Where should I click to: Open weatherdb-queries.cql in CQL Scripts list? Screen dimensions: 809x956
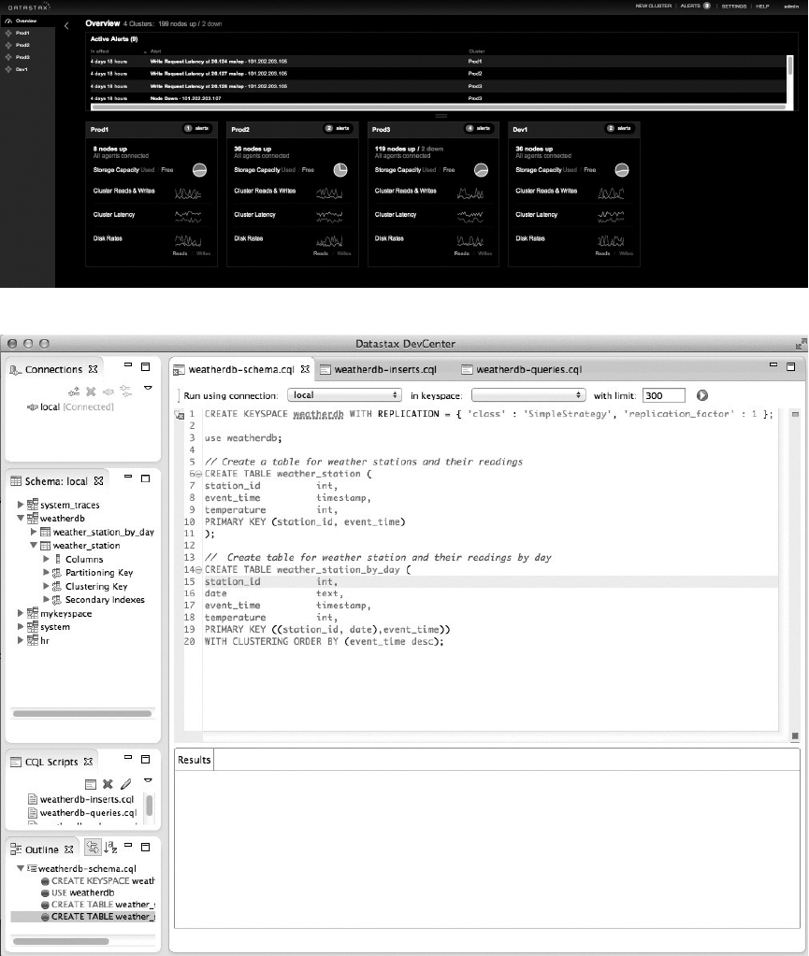pos(82,812)
